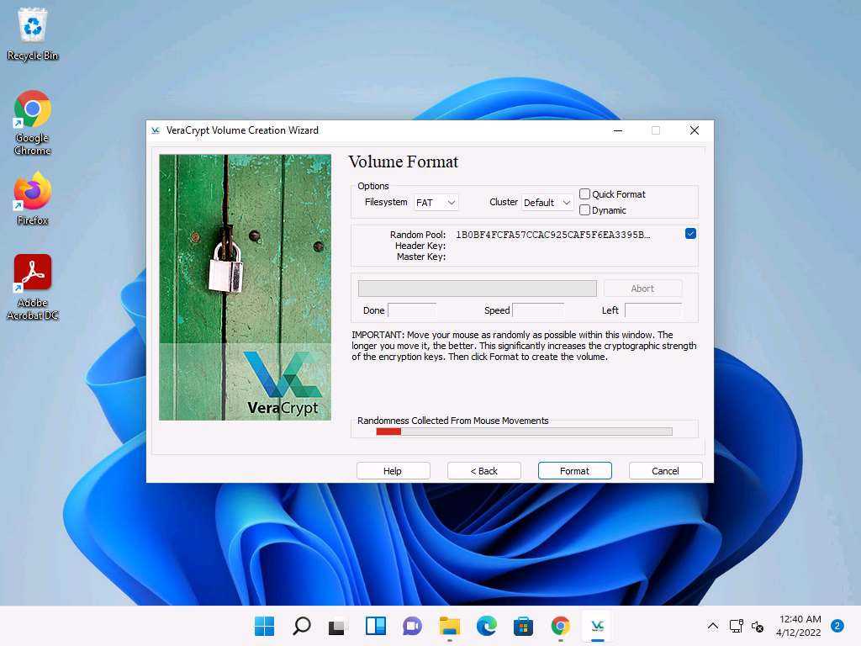
Task: Go back with the Back button
Action: [483, 471]
